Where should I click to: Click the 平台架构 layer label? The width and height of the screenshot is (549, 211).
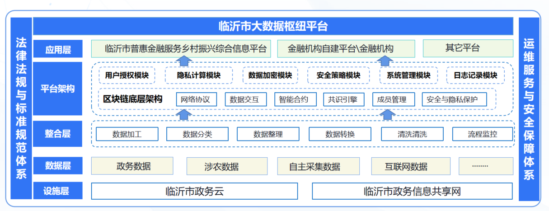tap(58, 89)
